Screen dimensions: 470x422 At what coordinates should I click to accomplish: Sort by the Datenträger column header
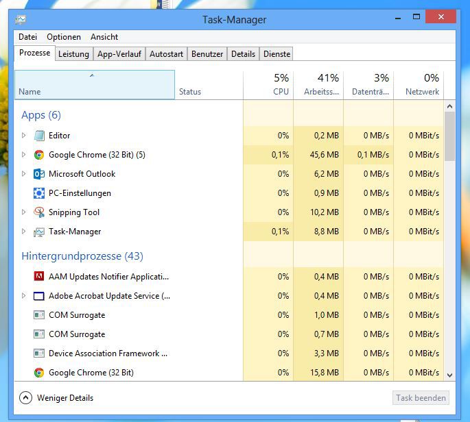pos(368,85)
